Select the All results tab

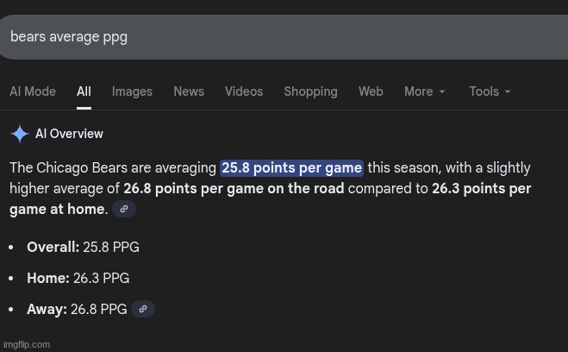pos(84,91)
